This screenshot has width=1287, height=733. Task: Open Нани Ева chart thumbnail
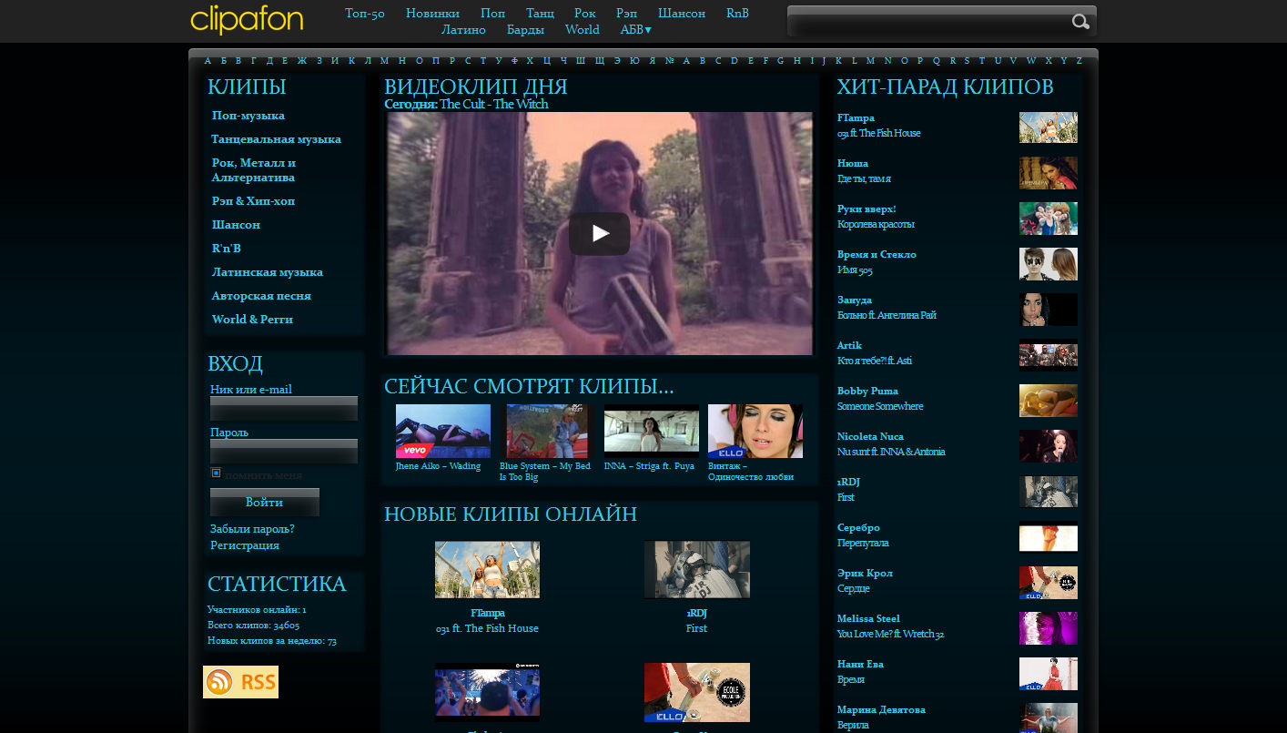click(1049, 674)
